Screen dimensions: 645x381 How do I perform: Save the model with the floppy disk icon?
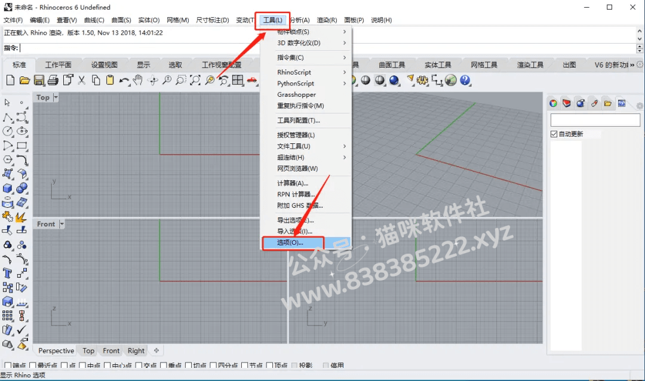tap(39, 80)
